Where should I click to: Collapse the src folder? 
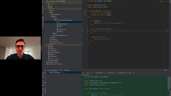click(48, 13)
